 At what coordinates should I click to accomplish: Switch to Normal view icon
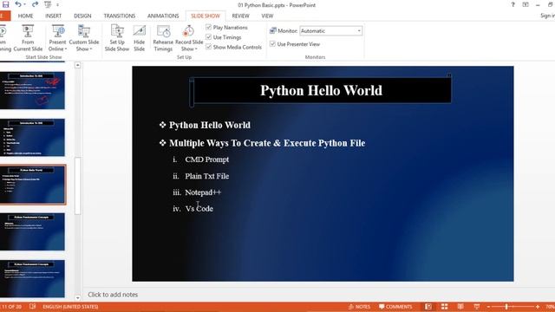tap(428, 307)
